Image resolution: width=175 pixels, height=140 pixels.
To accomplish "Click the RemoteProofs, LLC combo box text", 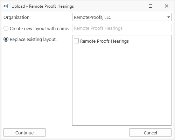I will [x=93, y=17].
